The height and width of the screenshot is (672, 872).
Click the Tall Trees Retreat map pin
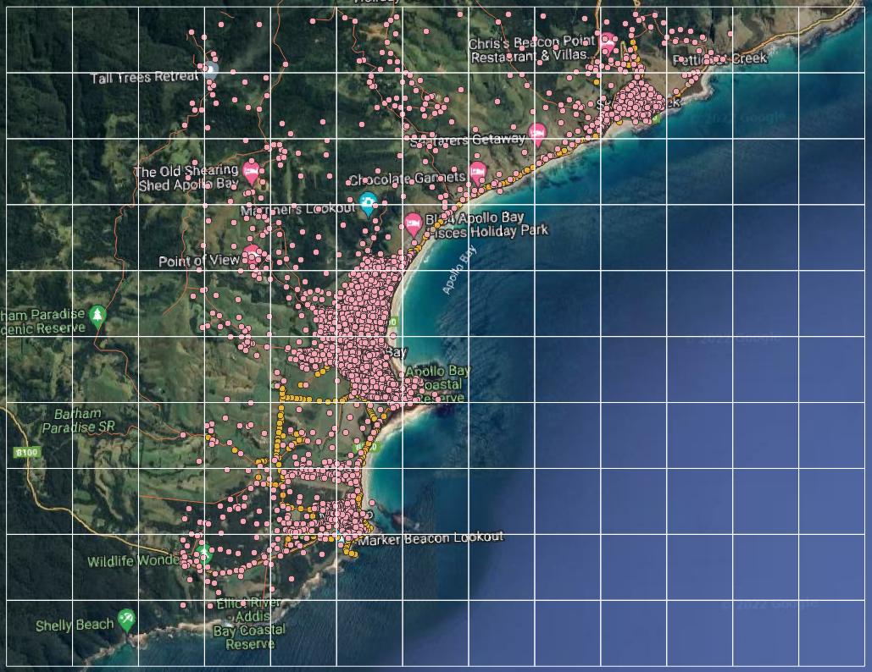coord(211,69)
